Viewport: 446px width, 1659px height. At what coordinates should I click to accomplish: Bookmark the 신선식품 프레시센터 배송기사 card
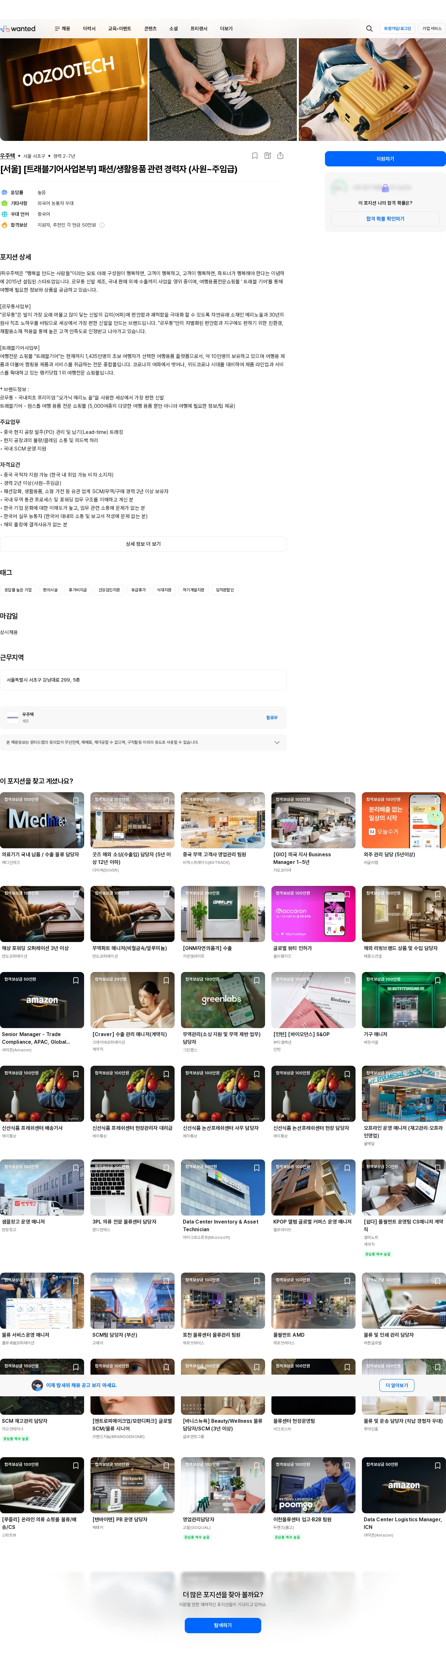(76, 1074)
